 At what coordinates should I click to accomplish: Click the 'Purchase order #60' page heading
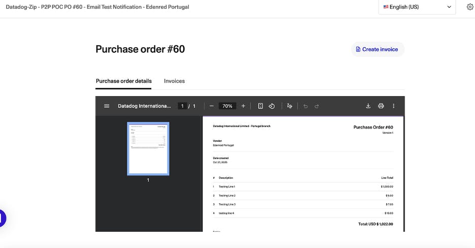(140, 49)
